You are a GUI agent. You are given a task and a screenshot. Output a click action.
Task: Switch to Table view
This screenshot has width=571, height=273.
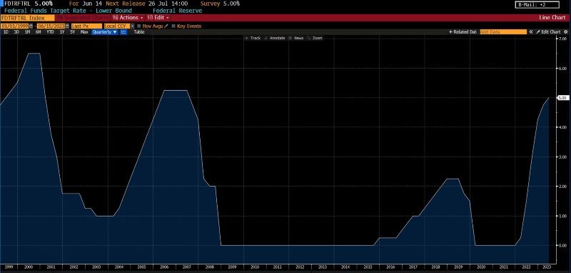(x=139, y=32)
